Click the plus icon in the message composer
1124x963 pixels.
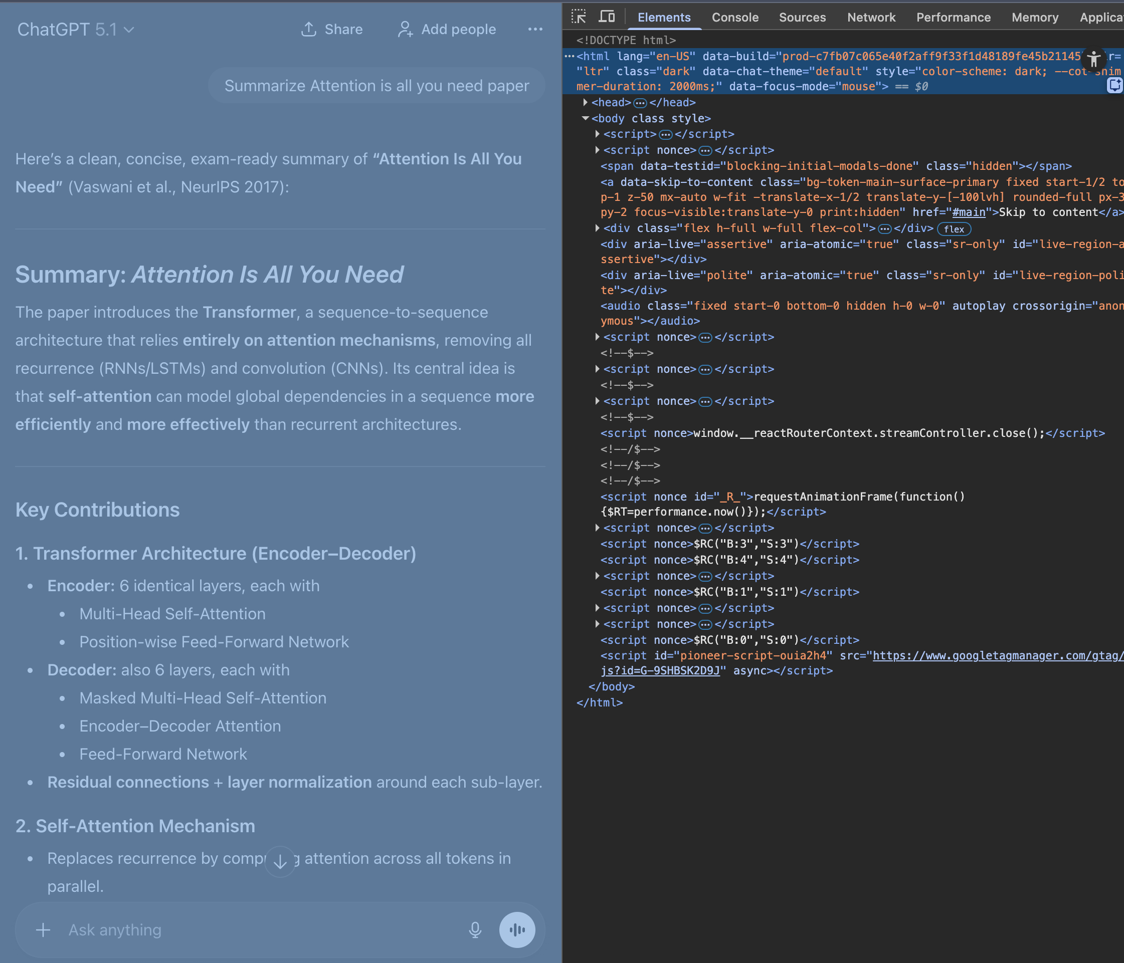pos(43,929)
